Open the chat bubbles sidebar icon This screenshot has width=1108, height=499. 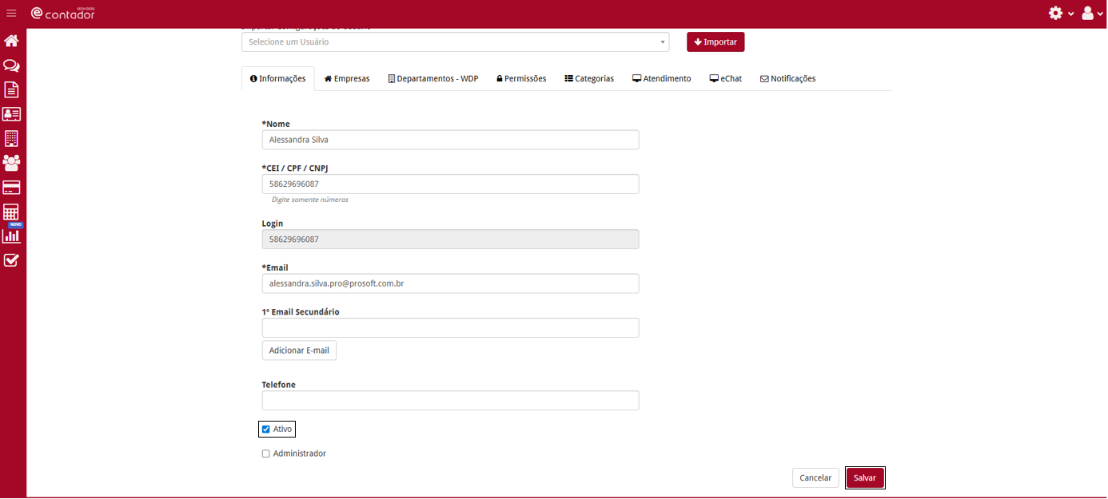click(x=11, y=65)
